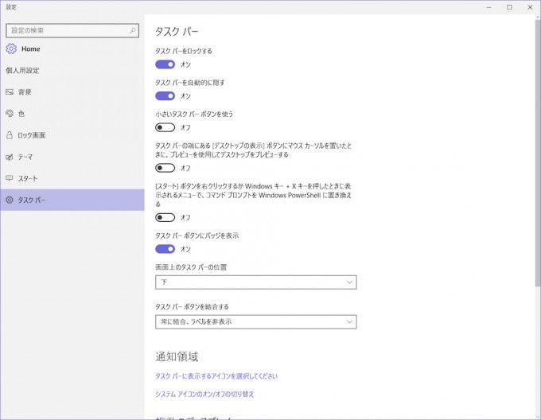This screenshot has width=541, height=420.
Task: Open the 背景 settings page
Action: pos(72,92)
